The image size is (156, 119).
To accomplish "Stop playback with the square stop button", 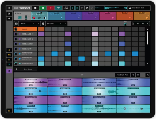I will coord(35,8).
